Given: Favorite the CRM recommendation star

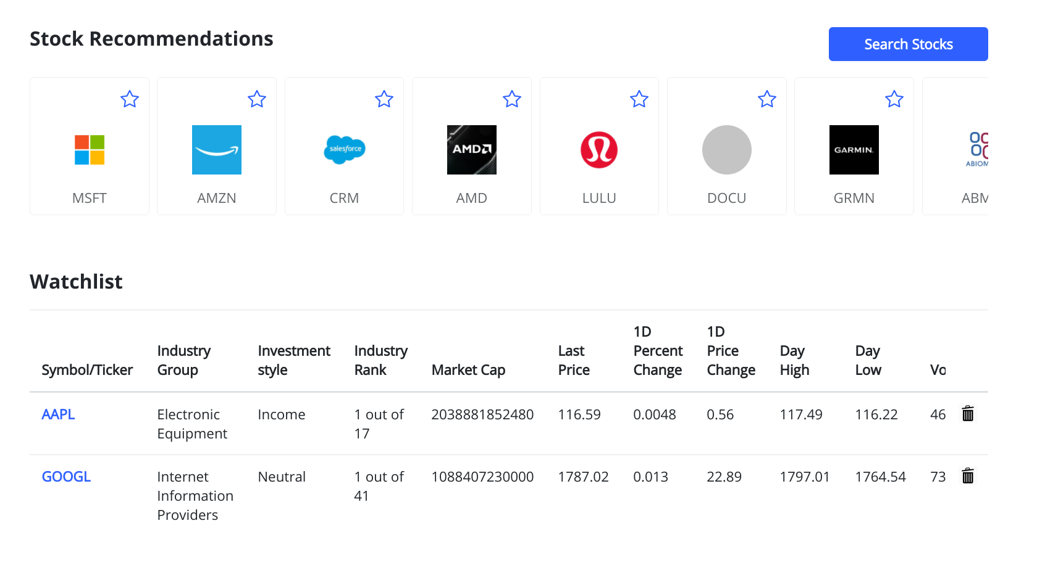Looking at the screenshot, I should pos(384,99).
